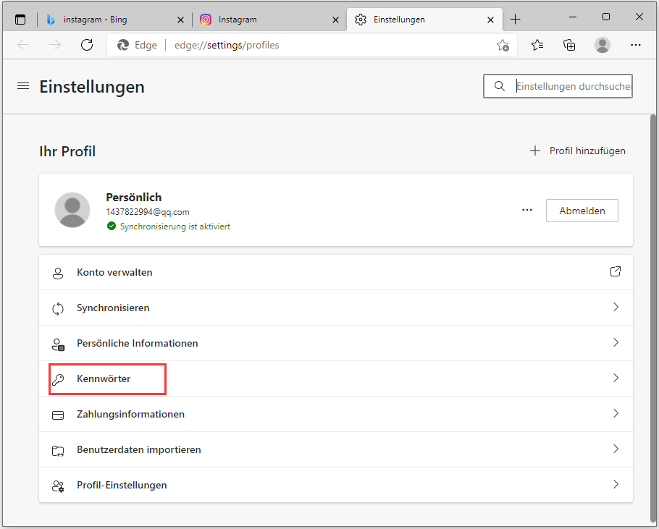Open the Favorites star-list icon
The width and height of the screenshot is (659, 529).
pos(537,45)
